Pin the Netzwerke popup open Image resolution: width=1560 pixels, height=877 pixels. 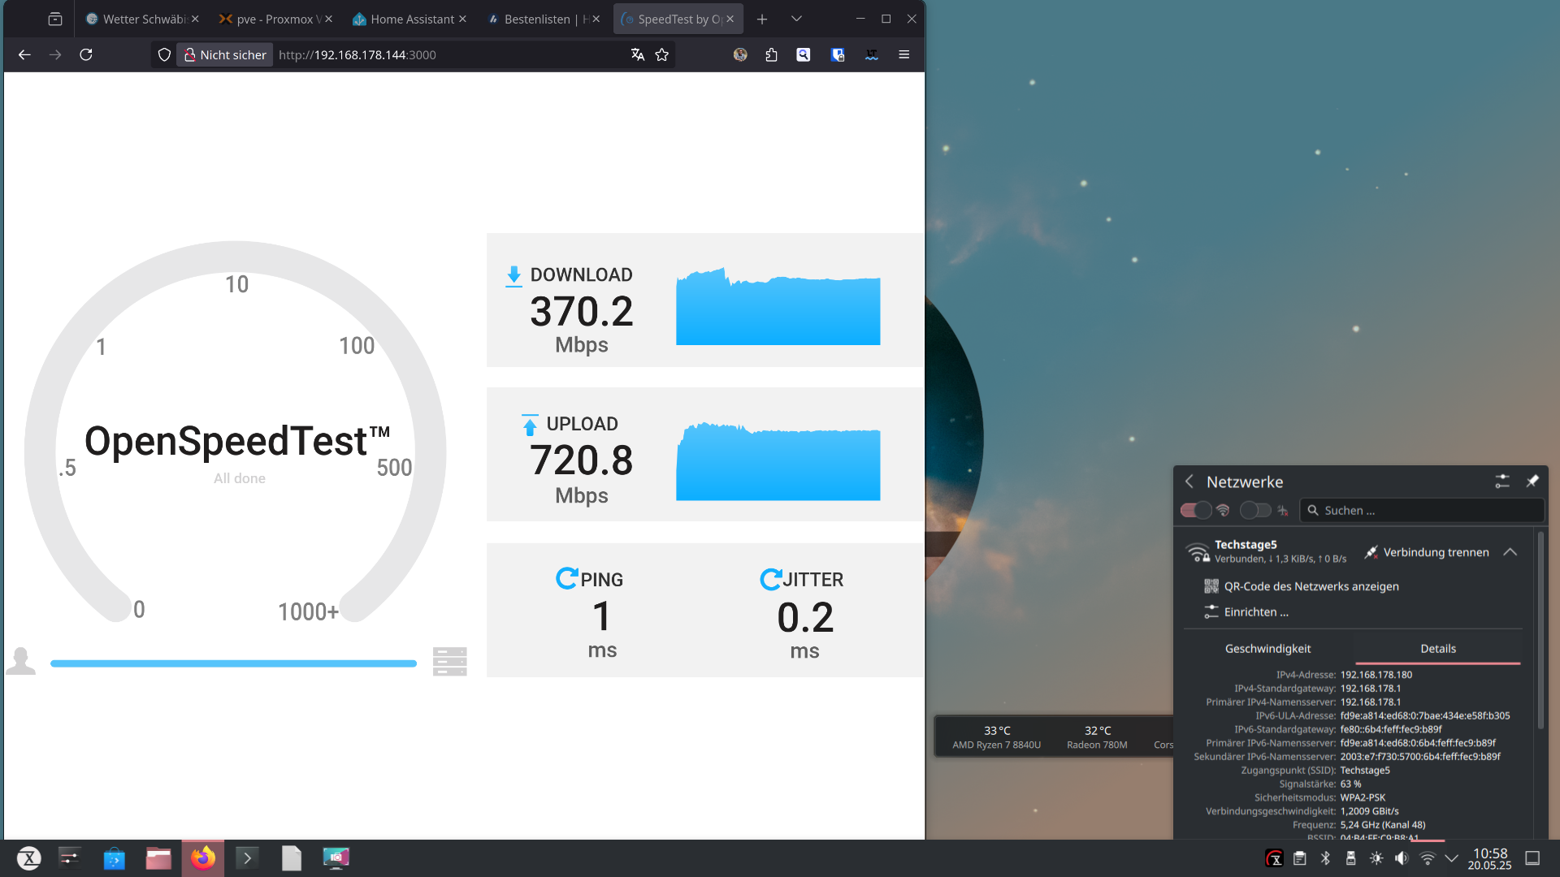1532,482
